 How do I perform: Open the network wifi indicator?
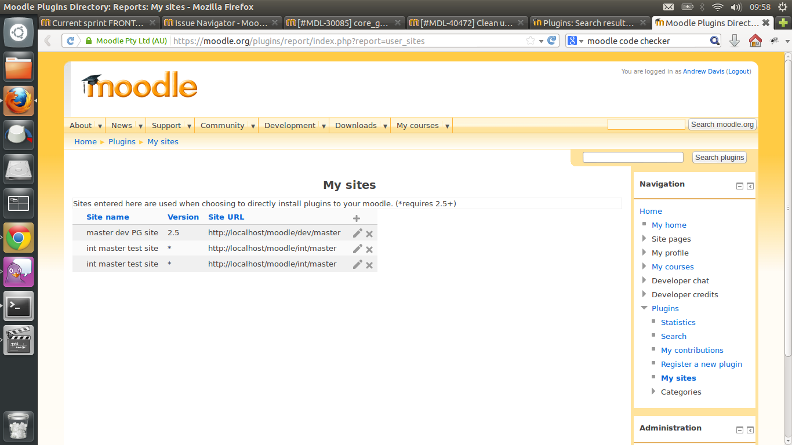click(718, 7)
